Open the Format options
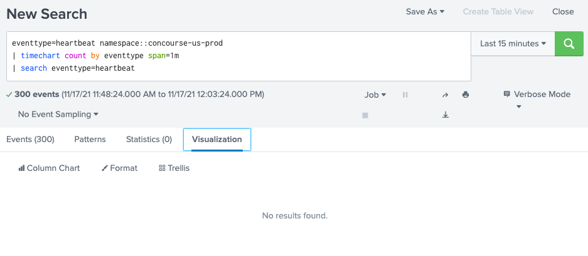 120,168
